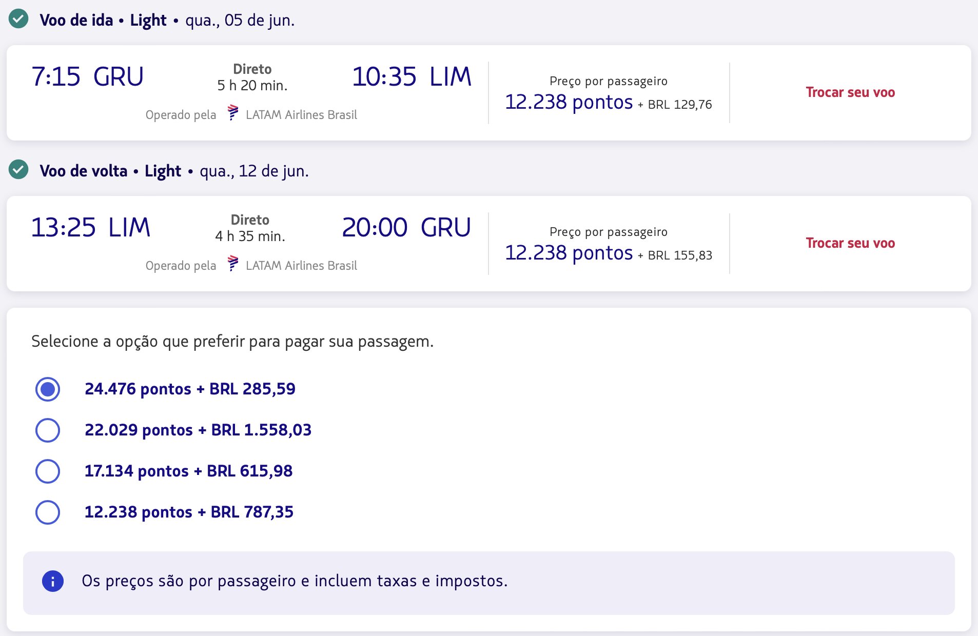The image size is (978, 636).
Task: Click the green checkmark beside Voo de volta
Action: [x=18, y=170]
